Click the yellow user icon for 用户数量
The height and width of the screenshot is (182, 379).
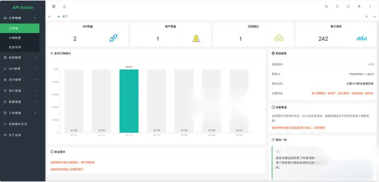(196, 39)
